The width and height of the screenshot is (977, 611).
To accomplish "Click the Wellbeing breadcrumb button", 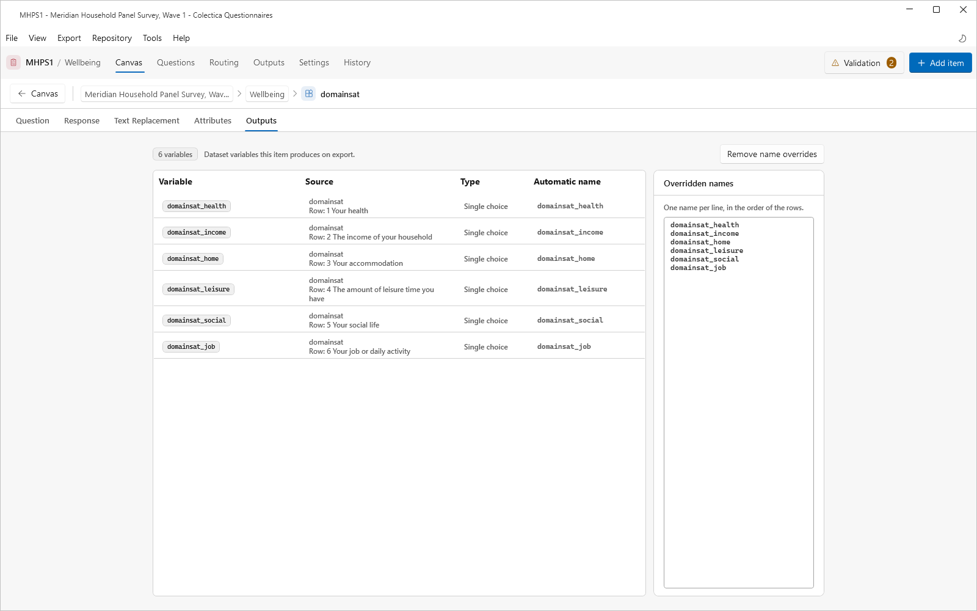I will (x=267, y=94).
